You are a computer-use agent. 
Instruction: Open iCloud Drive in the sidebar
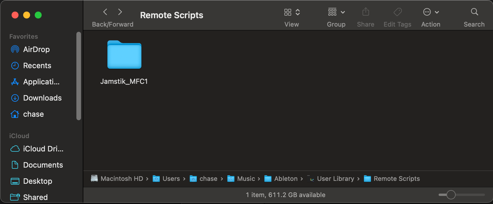43,149
